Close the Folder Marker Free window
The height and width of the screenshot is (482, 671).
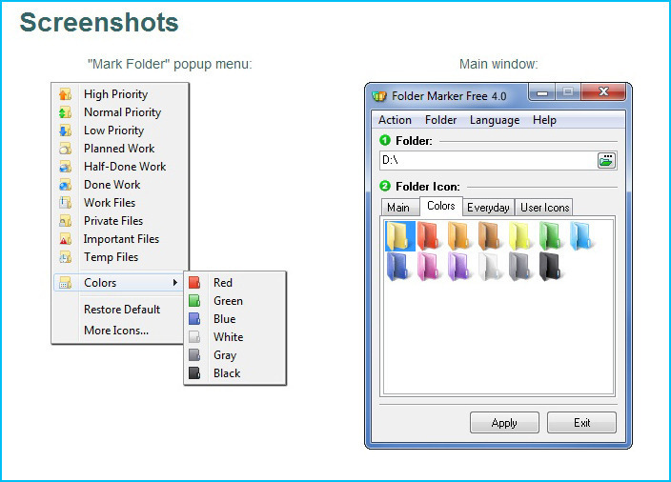pyautogui.click(x=604, y=91)
